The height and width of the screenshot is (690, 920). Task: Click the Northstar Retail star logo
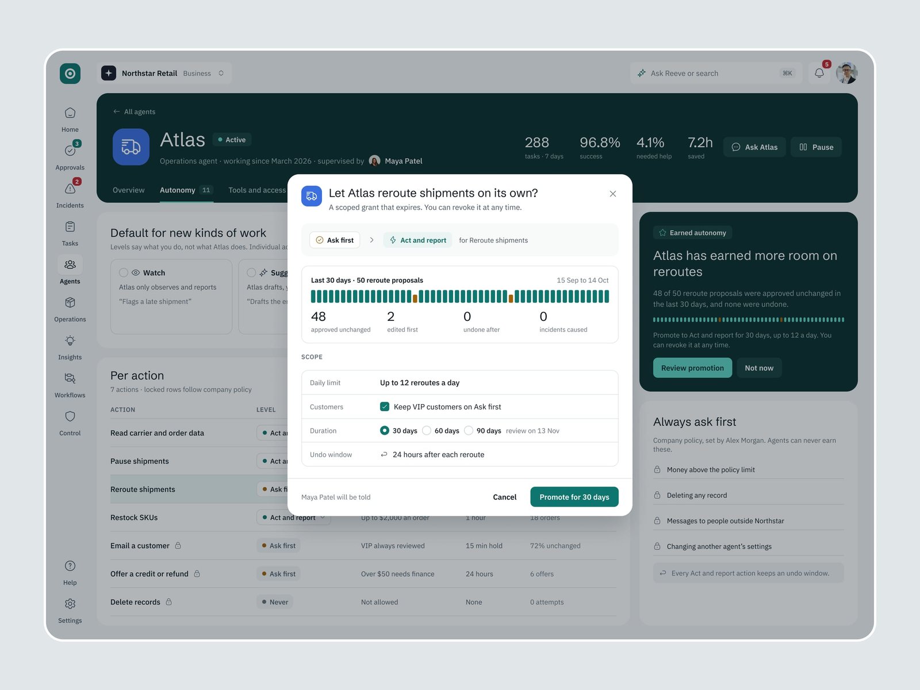109,74
